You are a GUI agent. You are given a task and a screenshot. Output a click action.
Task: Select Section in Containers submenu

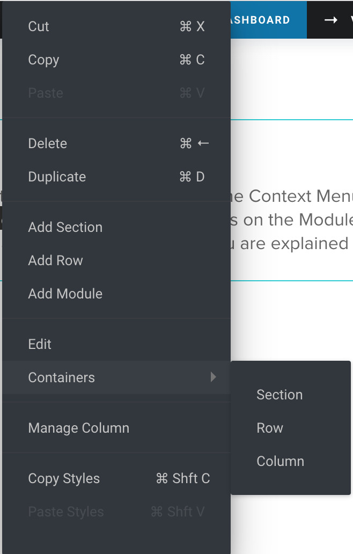280,395
